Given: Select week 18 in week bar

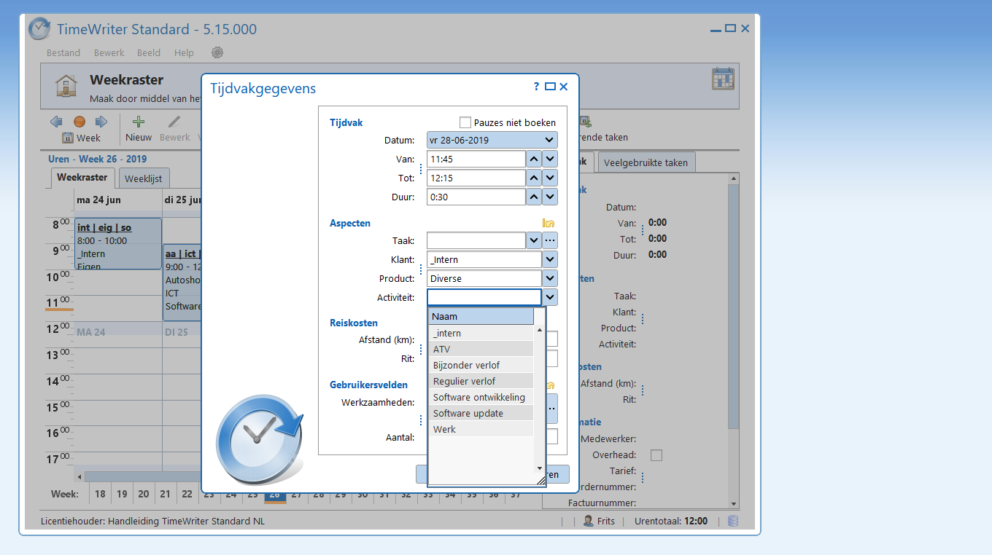Looking at the screenshot, I should pyautogui.click(x=100, y=494).
